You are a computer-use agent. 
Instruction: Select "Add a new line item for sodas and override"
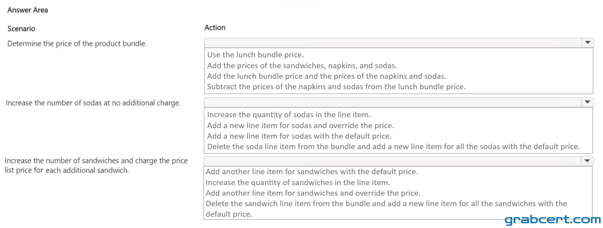[x=300, y=126]
